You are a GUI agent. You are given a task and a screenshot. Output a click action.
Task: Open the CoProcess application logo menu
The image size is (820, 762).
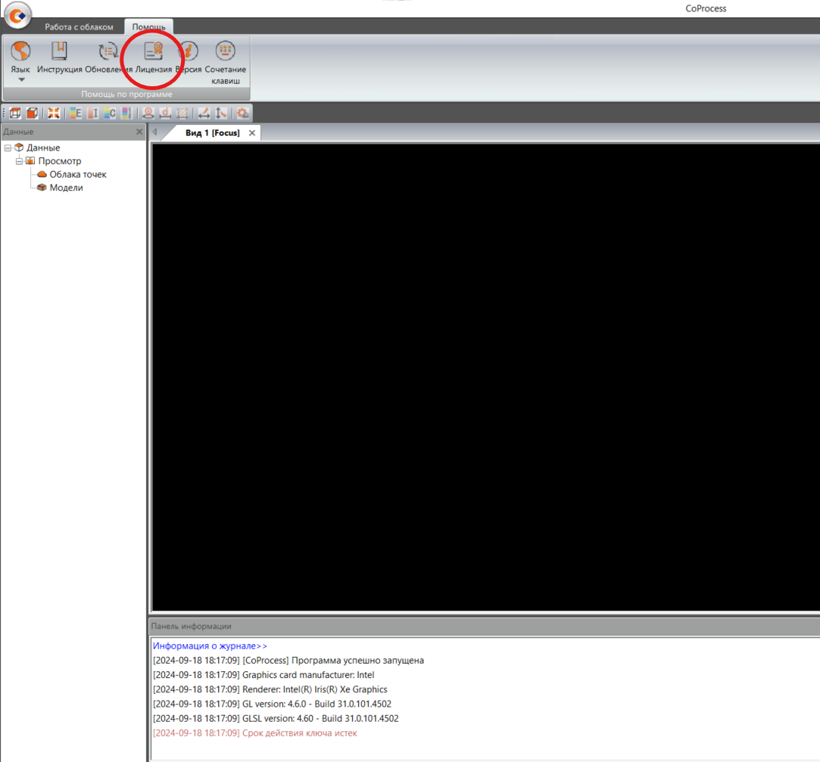click(17, 14)
